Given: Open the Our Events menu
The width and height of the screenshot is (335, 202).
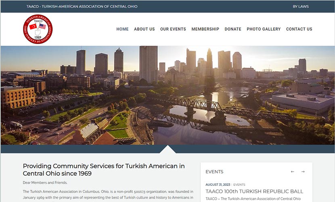Looking at the screenshot, I should tap(173, 29).
